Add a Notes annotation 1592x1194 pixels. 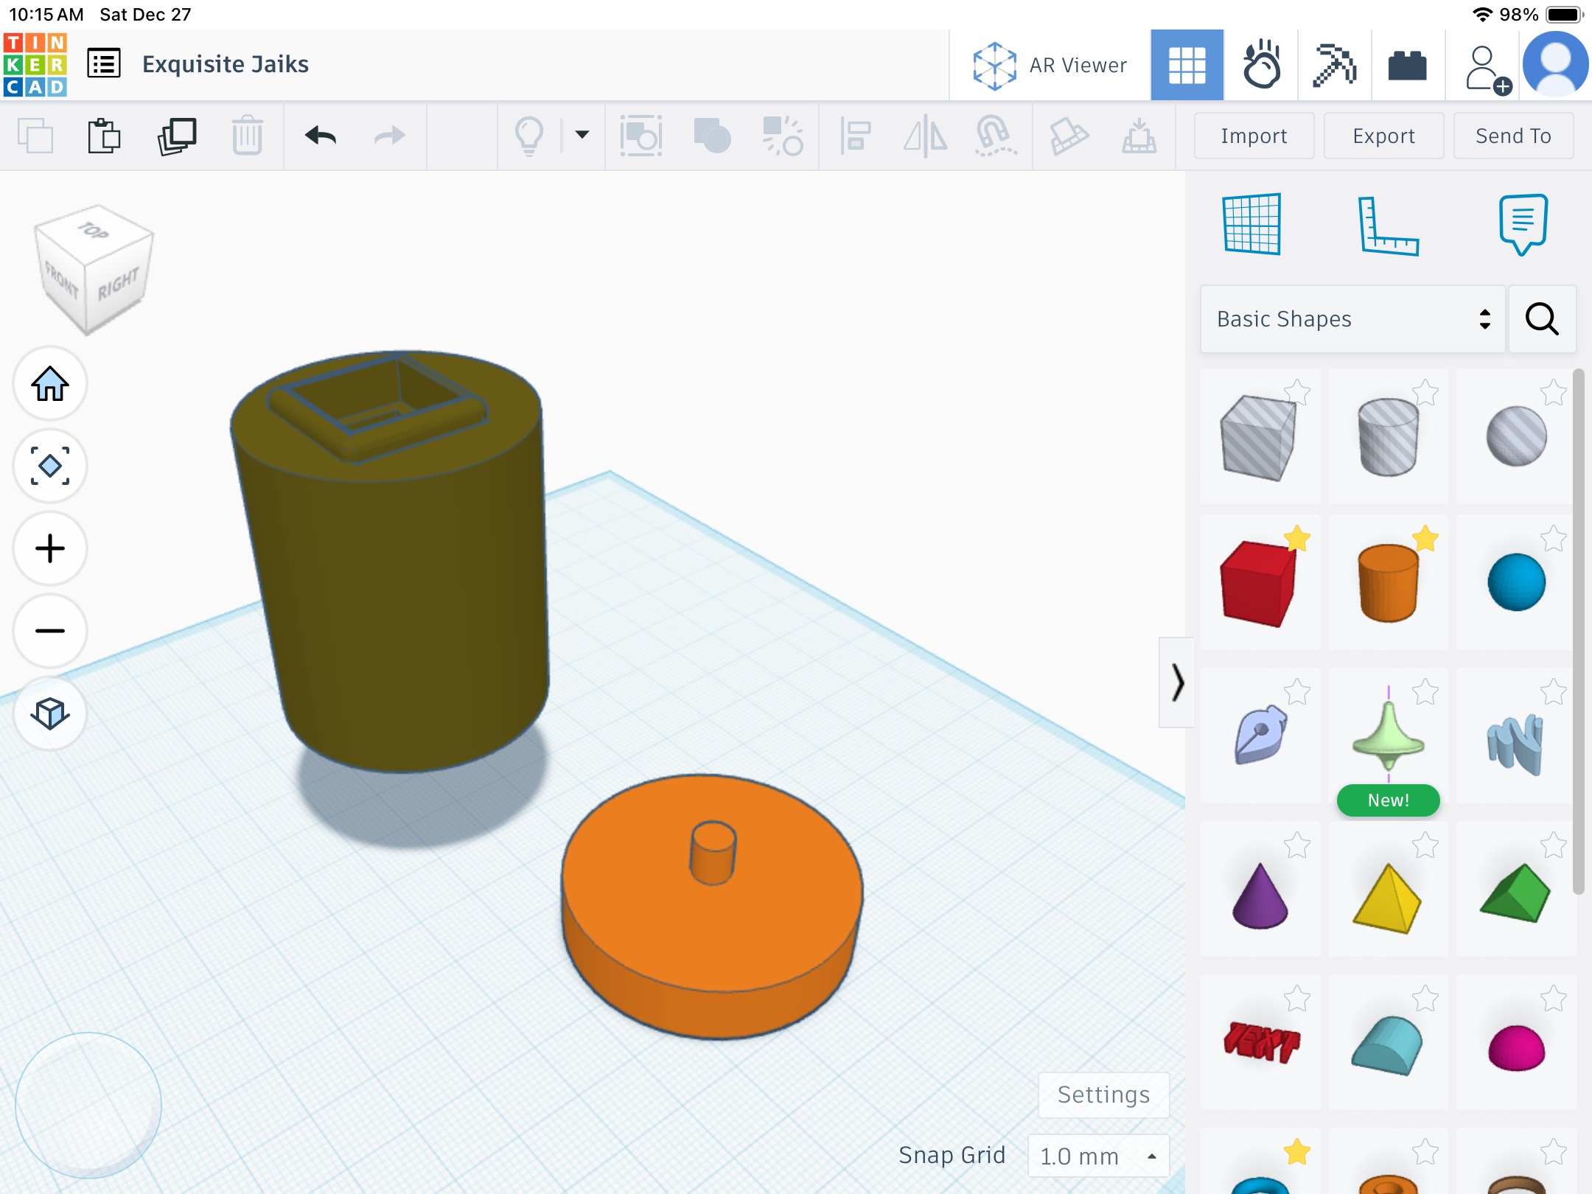[x=1523, y=224]
